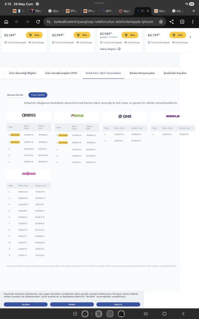Select bonus total 84.846,37 TL
Viewport: 199px width, 319px height.
point(91,162)
